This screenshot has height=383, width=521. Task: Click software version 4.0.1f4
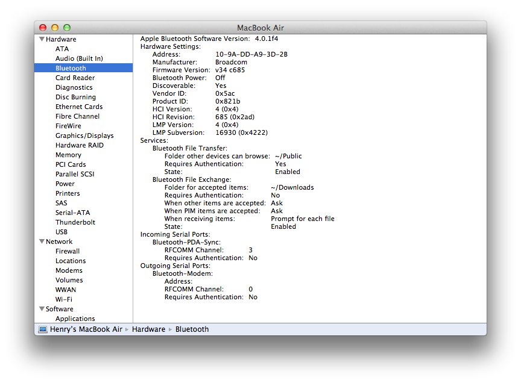point(267,39)
